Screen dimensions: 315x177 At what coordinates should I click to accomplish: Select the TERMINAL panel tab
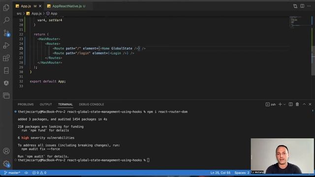(65, 104)
